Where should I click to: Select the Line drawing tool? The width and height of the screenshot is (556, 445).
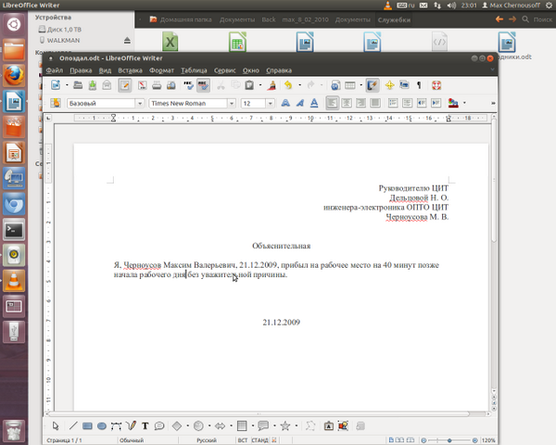73,426
